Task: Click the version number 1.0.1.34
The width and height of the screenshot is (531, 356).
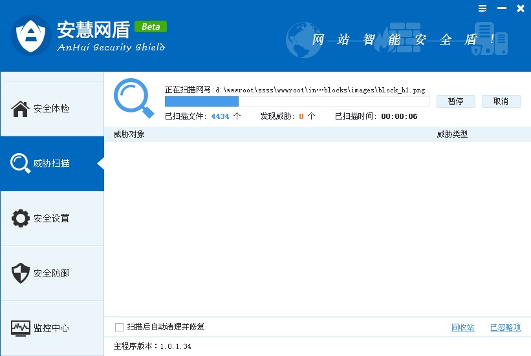Action: (x=175, y=346)
